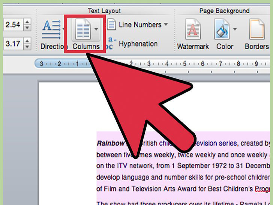Click the page Borders icon
This screenshot has width=273, height=205.
(x=257, y=29)
